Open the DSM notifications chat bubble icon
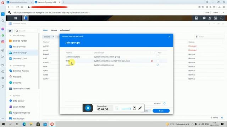This screenshot has height=127, width=227. point(204,18)
